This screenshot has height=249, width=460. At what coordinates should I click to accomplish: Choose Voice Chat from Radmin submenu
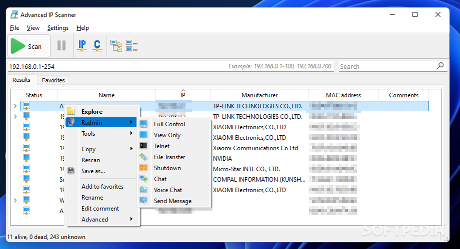174,190
